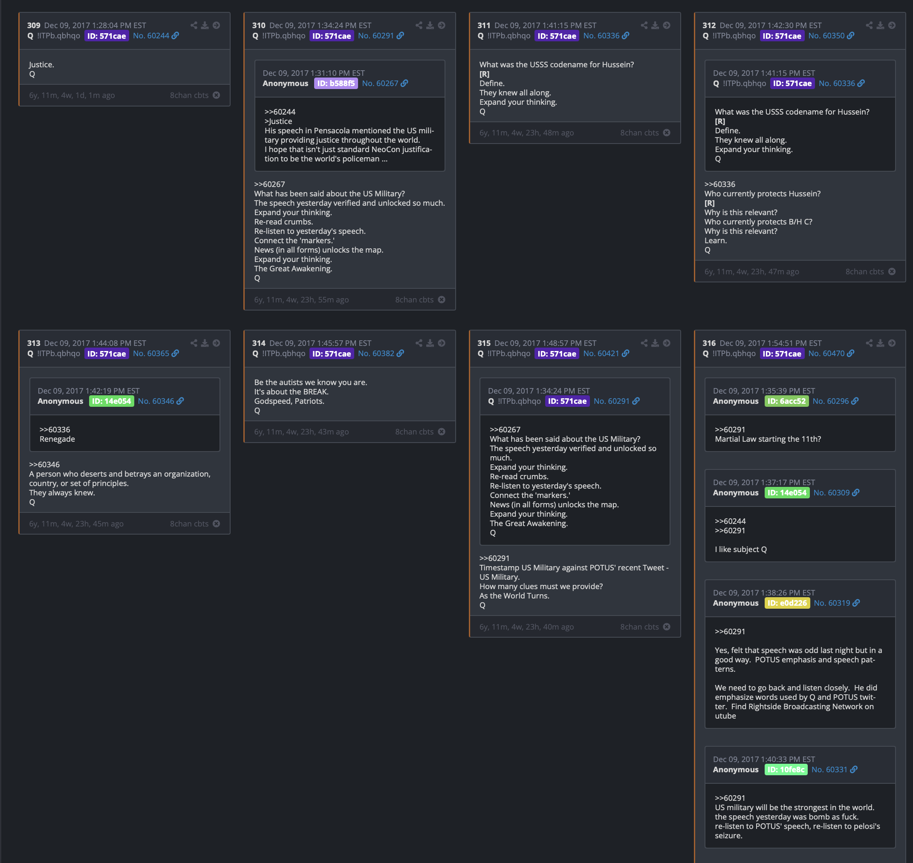Open post 316 with the arrow circle icon
Image resolution: width=913 pixels, height=863 pixels.
click(x=892, y=343)
